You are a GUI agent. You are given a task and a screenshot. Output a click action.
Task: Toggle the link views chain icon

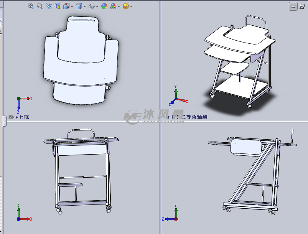click(11, 117)
